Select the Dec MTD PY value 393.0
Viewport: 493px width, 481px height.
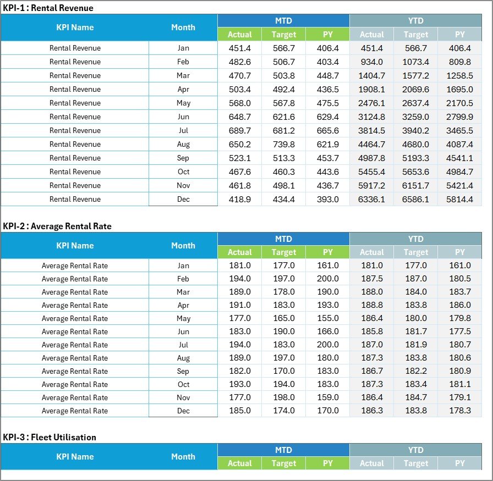tap(327, 200)
